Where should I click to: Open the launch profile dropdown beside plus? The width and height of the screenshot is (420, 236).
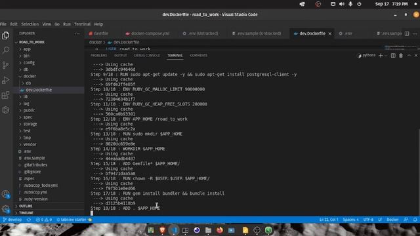(386, 56)
